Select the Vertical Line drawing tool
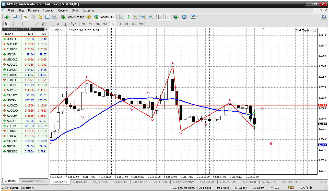329x191 pixels. point(22,24)
